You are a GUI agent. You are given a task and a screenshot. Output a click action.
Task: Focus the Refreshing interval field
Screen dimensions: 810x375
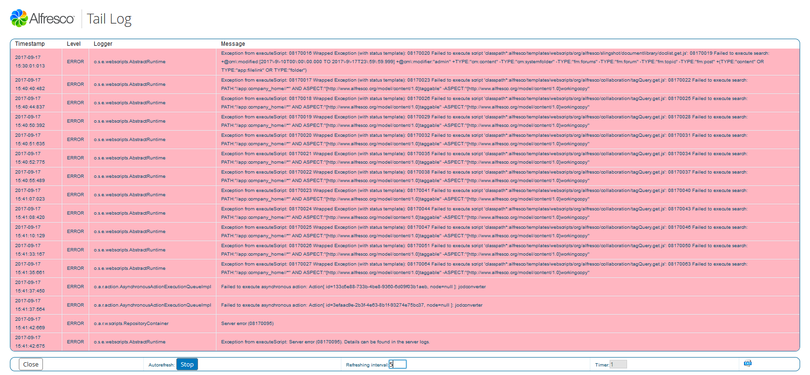397,364
